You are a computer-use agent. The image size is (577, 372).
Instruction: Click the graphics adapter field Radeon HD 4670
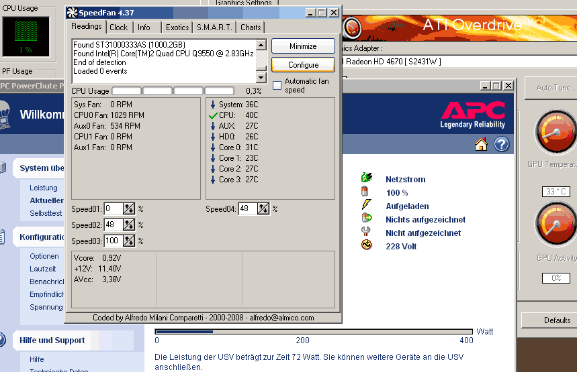click(x=459, y=62)
